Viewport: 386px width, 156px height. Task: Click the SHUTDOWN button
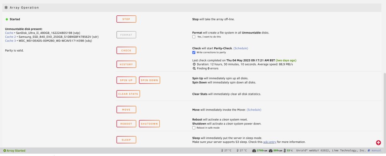coord(149,124)
